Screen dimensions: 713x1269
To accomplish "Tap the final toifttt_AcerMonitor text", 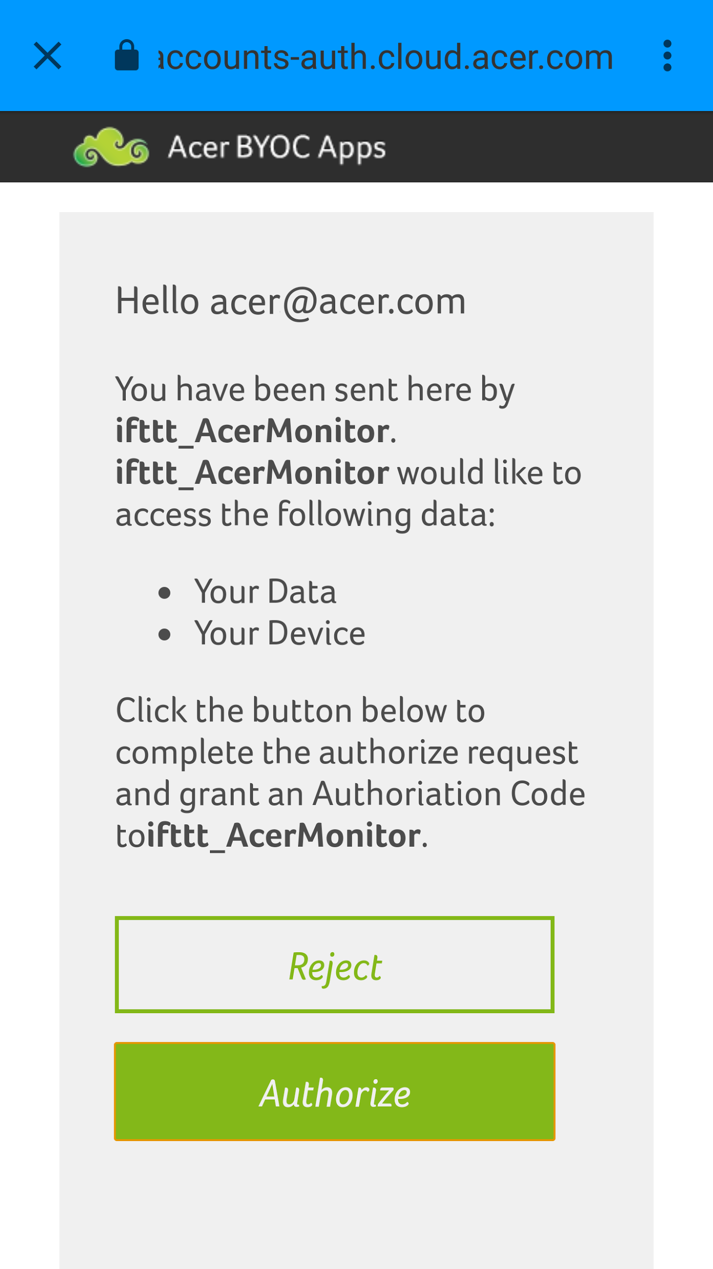I will pyautogui.click(x=268, y=836).
